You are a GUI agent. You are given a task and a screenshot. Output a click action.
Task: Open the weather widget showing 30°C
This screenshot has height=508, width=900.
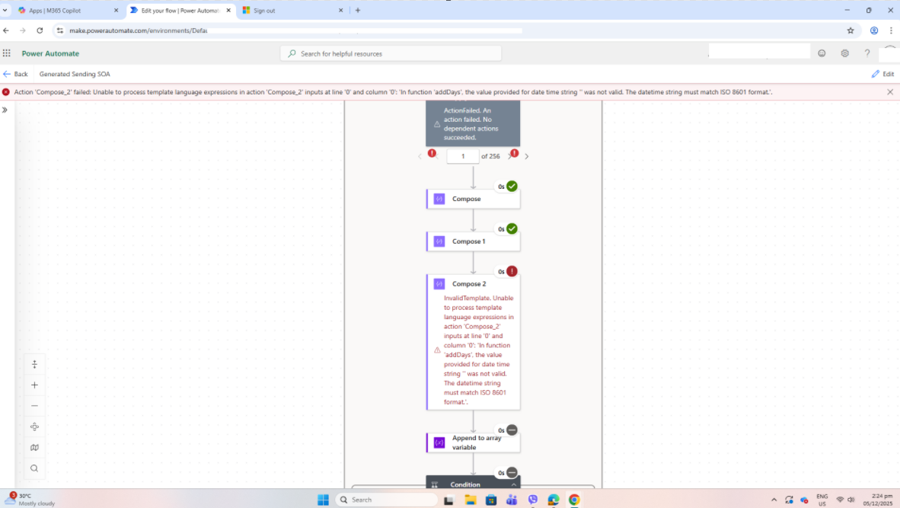30,500
